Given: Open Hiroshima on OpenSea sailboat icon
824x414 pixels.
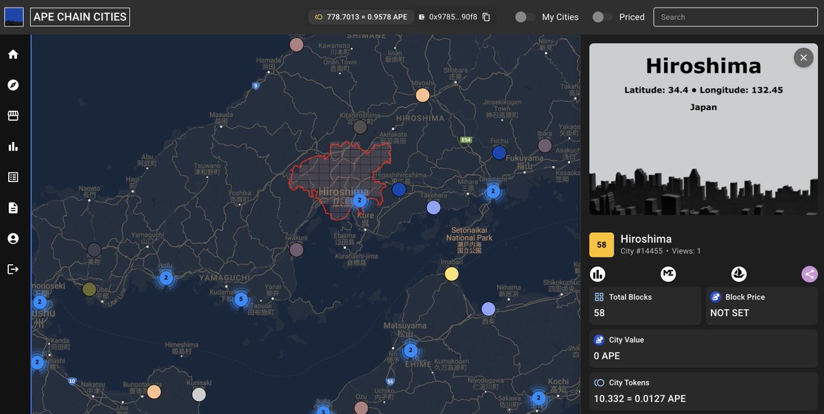Looking at the screenshot, I should [x=739, y=275].
